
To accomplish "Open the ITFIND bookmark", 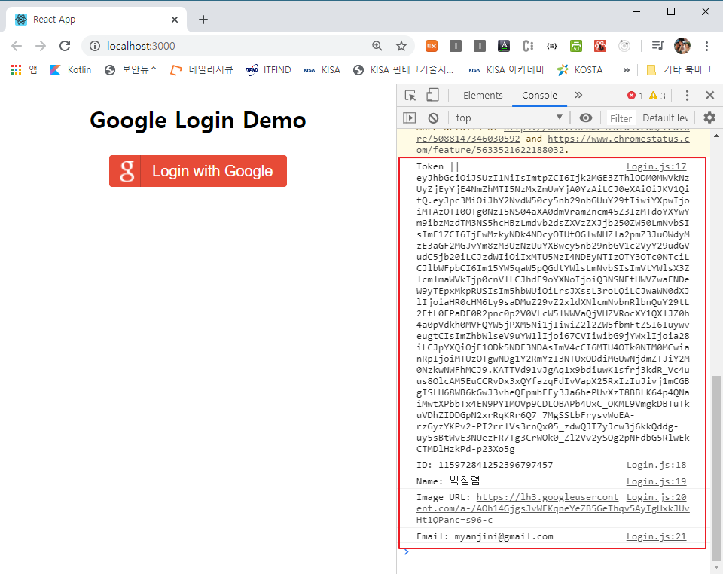I will 268,69.
